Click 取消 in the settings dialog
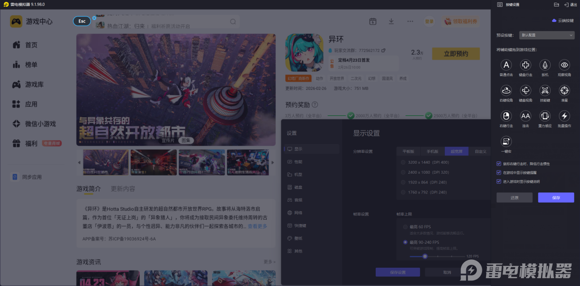The height and width of the screenshot is (286, 580). pos(447,272)
